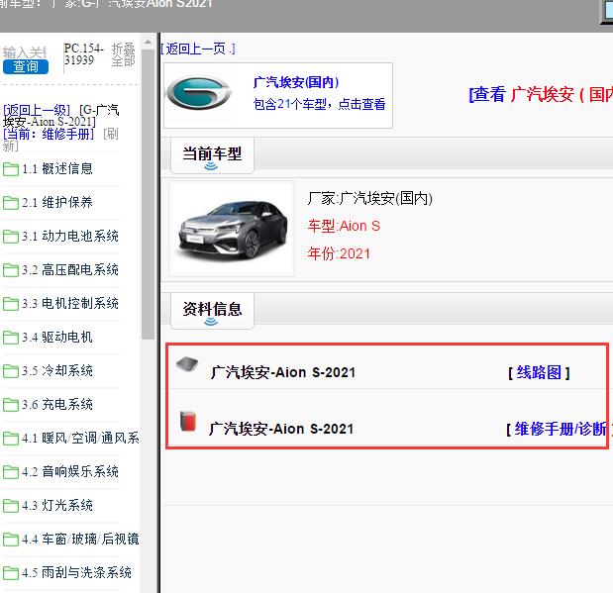
Task: Click red book icon beside 维修手册 row
Action: click(187, 422)
